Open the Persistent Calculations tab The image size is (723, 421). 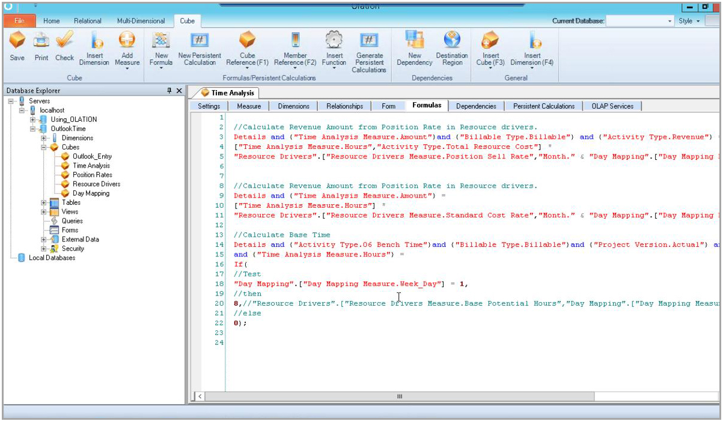[x=544, y=106]
